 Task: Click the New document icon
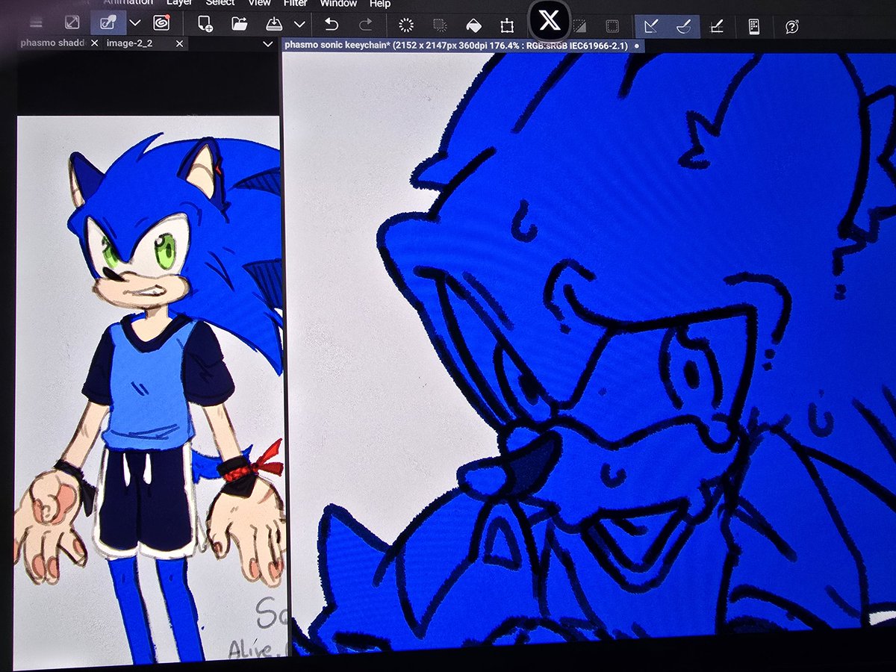coord(205,24)
